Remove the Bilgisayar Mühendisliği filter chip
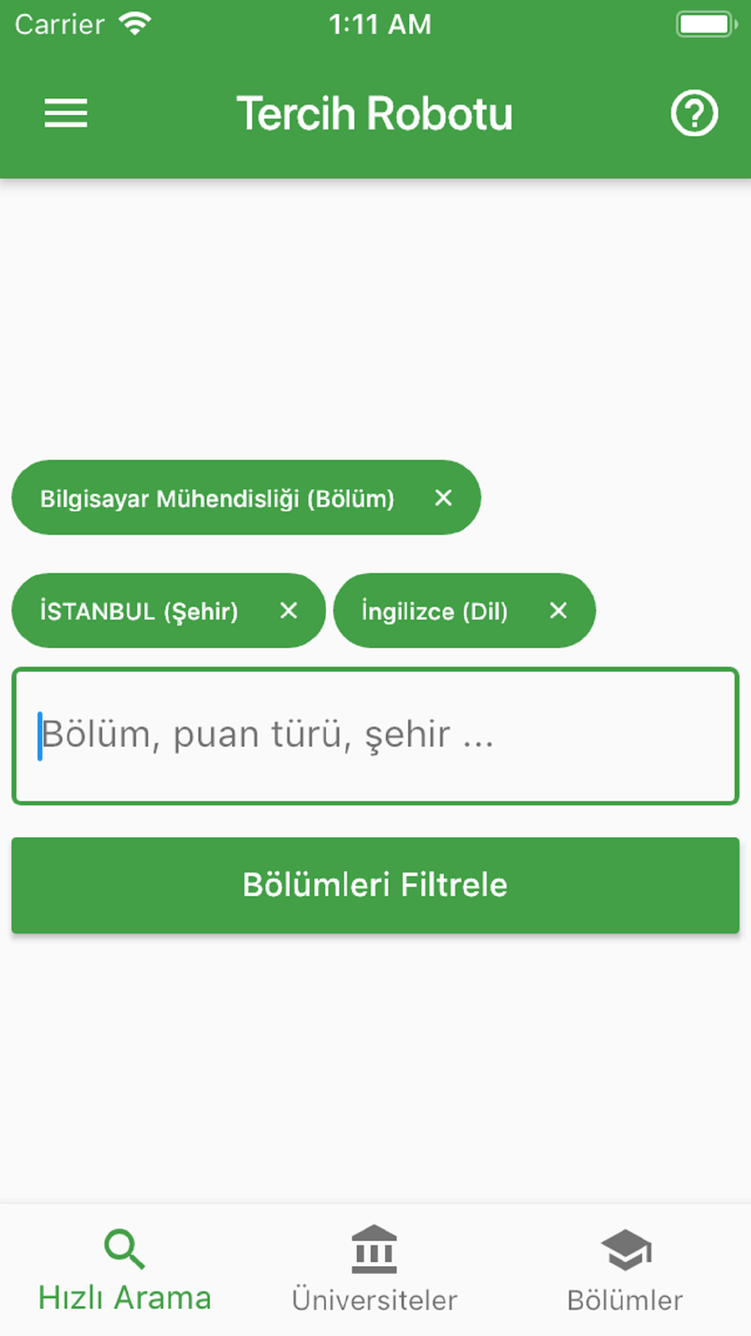 point(443,497)
